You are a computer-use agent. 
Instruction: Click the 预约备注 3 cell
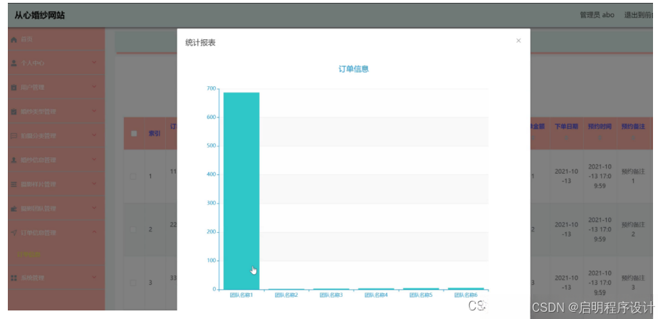[x=633, y=283]
